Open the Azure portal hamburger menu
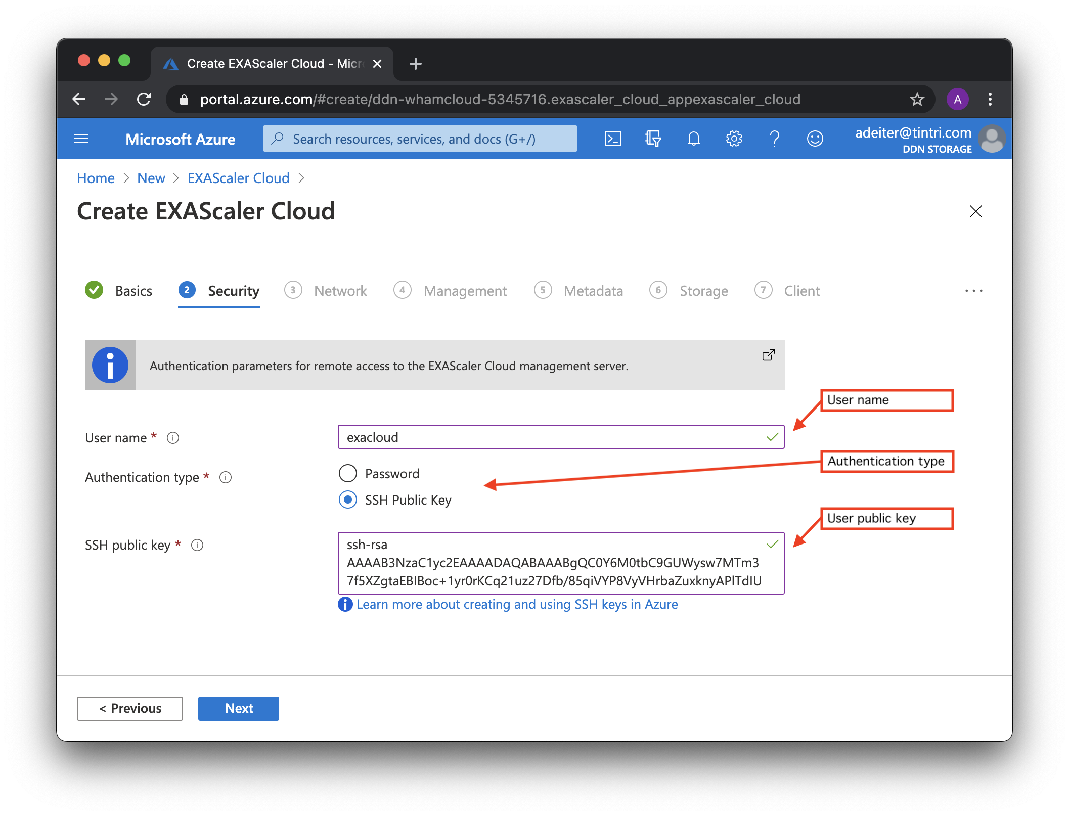The image size is (1069, 816). [x=81, y=139]
